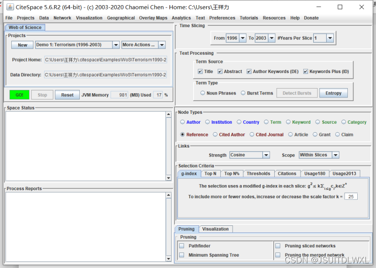Screen dimensions: 376x268
Task: Select Cited Journal node type
Action: [252, 134]
